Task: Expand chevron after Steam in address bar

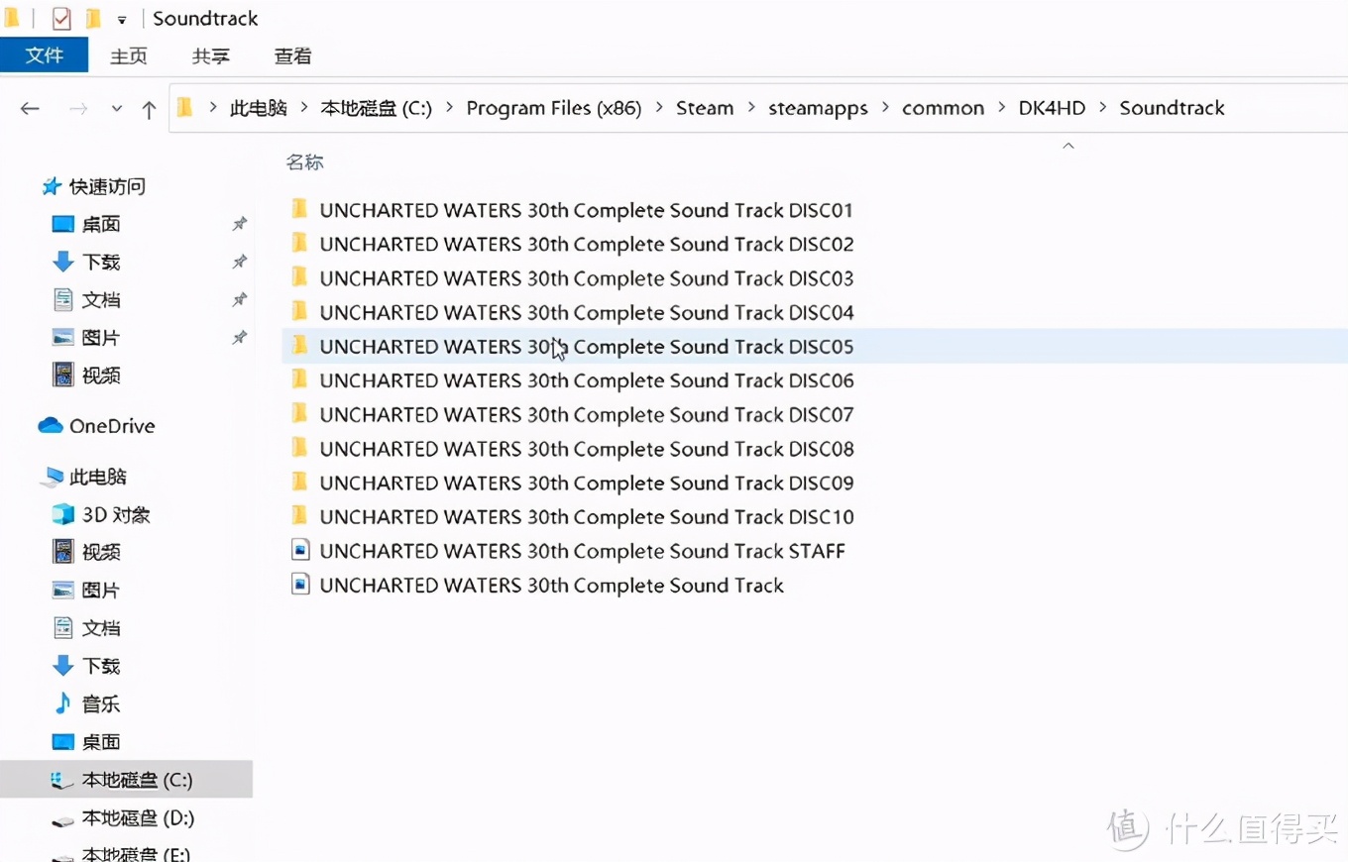Action: pyautogui.click(x=751, y=108)
